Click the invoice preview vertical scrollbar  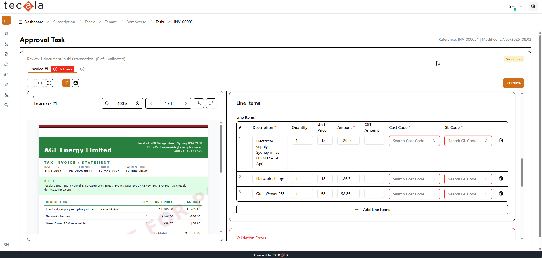click(221, 149)
